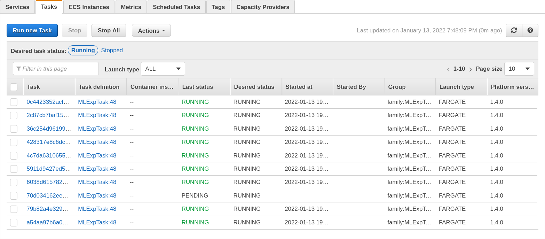This screenshot has width=545, height=239.
Task: Select the pending task 70d034162ee
Action: point(14,195)
